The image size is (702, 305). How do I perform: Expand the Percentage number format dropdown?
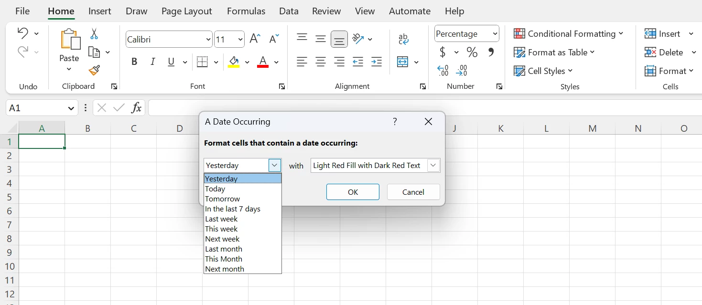point(495,34)
